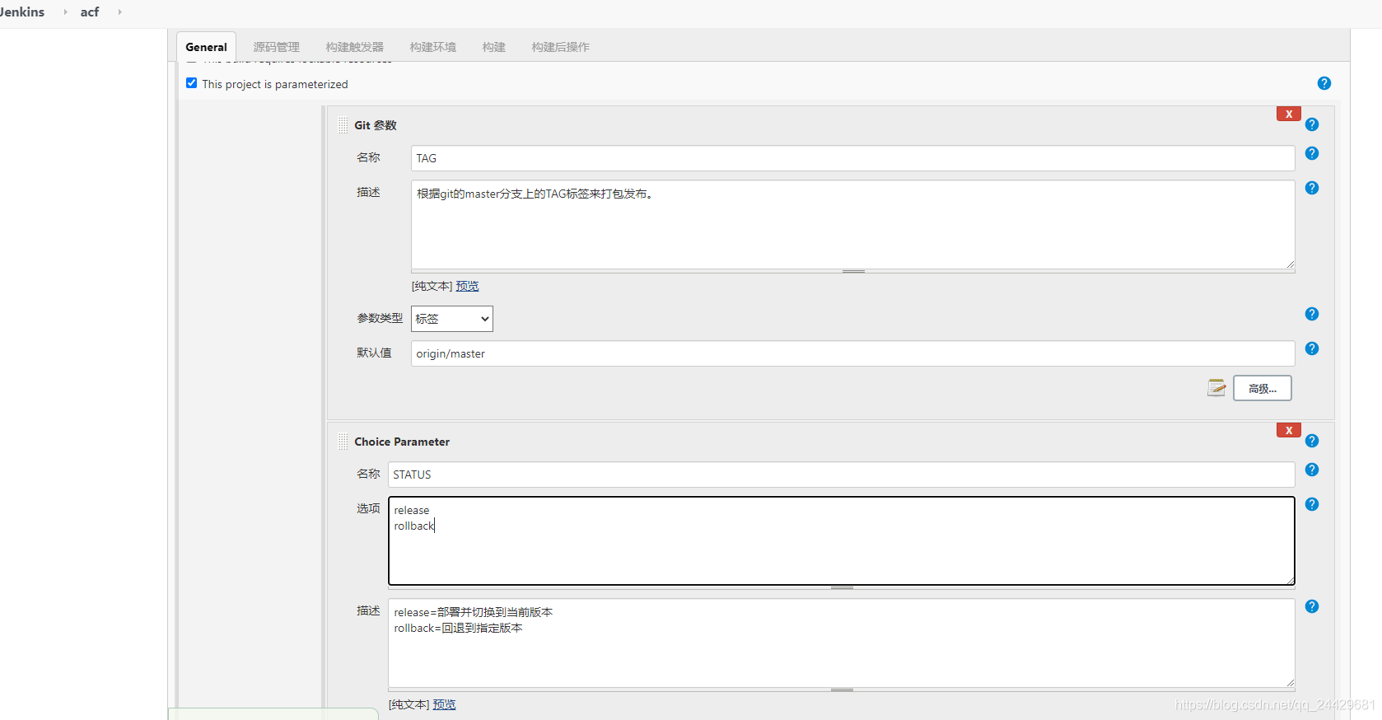The height and width of the screenshot is (720, 1382).
Task: Expand breadcrumb arrow after acf
Action: click(119, 12)
